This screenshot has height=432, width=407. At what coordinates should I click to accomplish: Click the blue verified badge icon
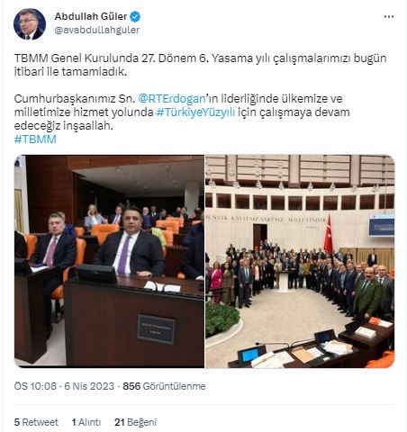[135, 16]
